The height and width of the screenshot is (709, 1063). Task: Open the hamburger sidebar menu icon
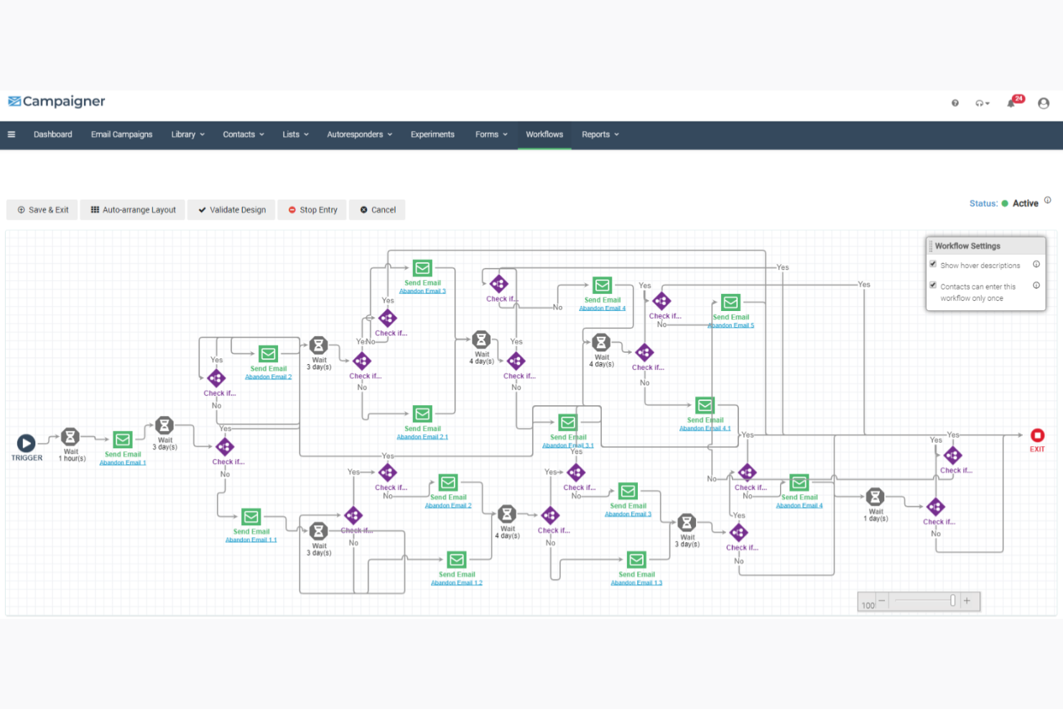[x=11, y=134]
